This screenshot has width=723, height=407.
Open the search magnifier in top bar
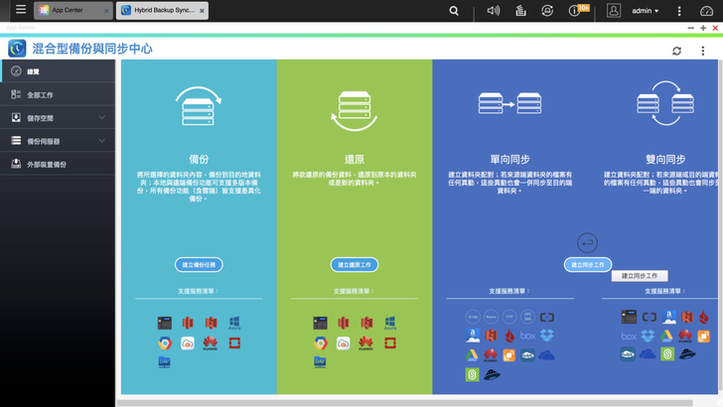454,11
